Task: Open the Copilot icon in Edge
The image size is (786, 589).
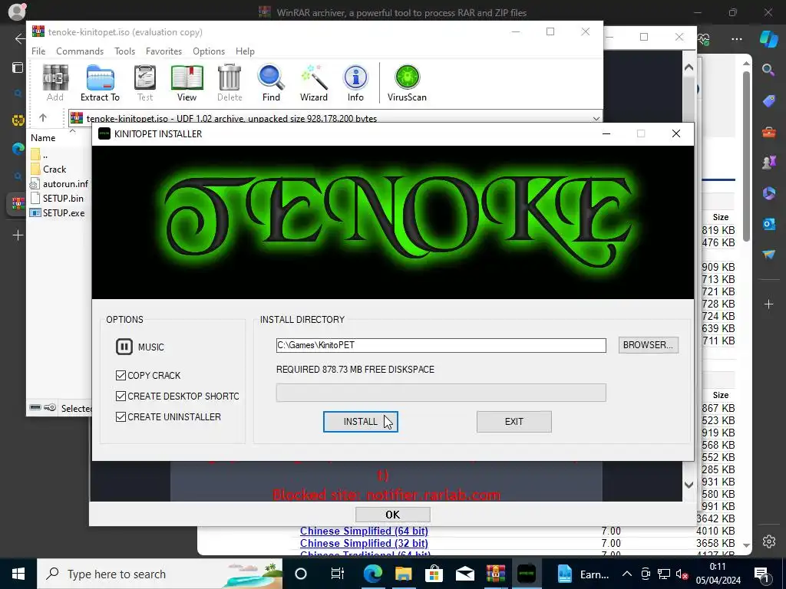Action: 768,39
